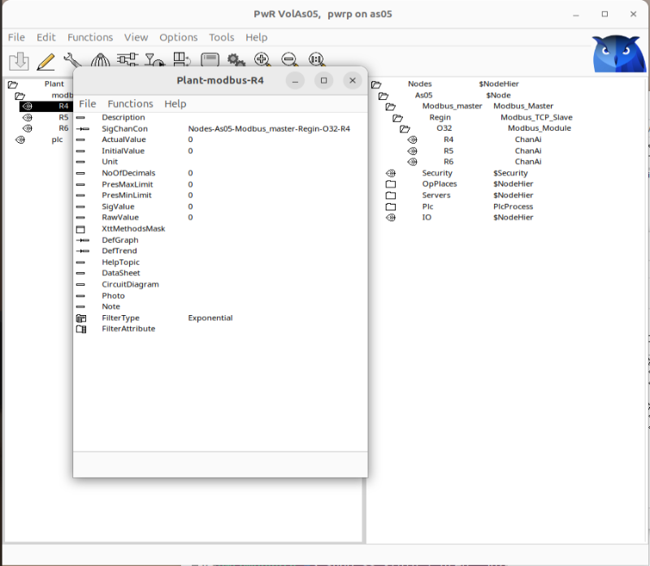Open File menu in Plant-modbus-R4 window
Screen dimensions: 650x566
click(x=88, y=104)
